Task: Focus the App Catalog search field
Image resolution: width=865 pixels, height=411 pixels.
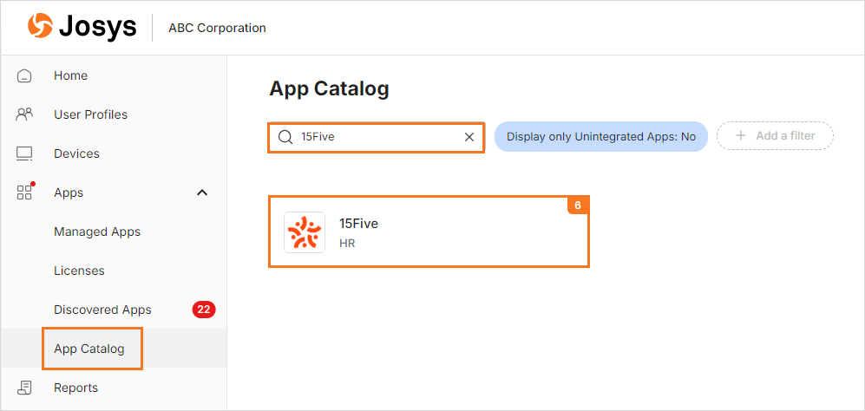Action: tap(377, 137)
